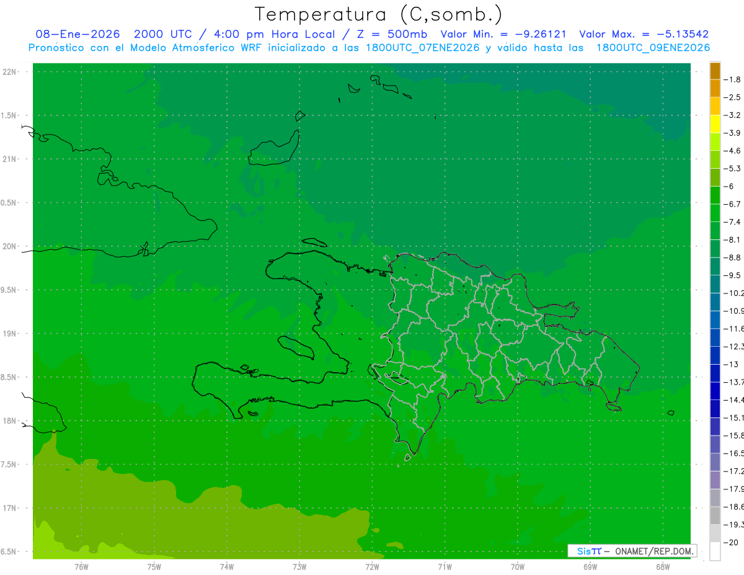The width and height of the screenshot is (744, 575).
Task: Click the orange colorbar swatch above -1.8
Action: click(715, 71)
